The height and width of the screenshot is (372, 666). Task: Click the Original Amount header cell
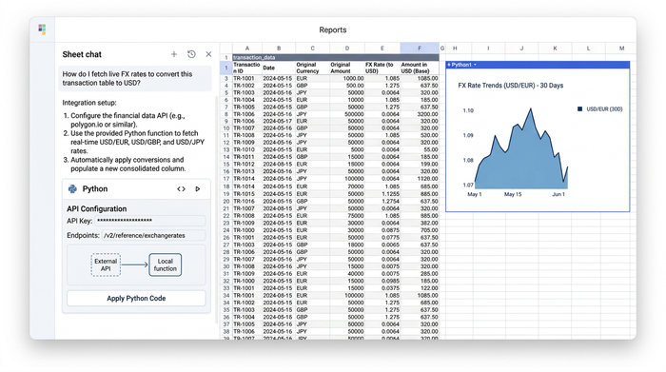347,68
